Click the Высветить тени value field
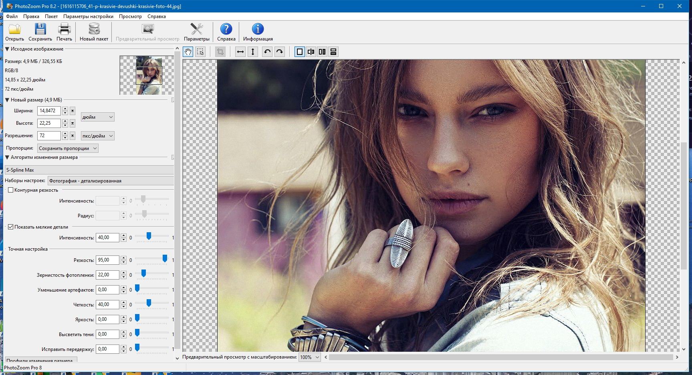This screenshot has width=692, height=375. tap(107, 334)
